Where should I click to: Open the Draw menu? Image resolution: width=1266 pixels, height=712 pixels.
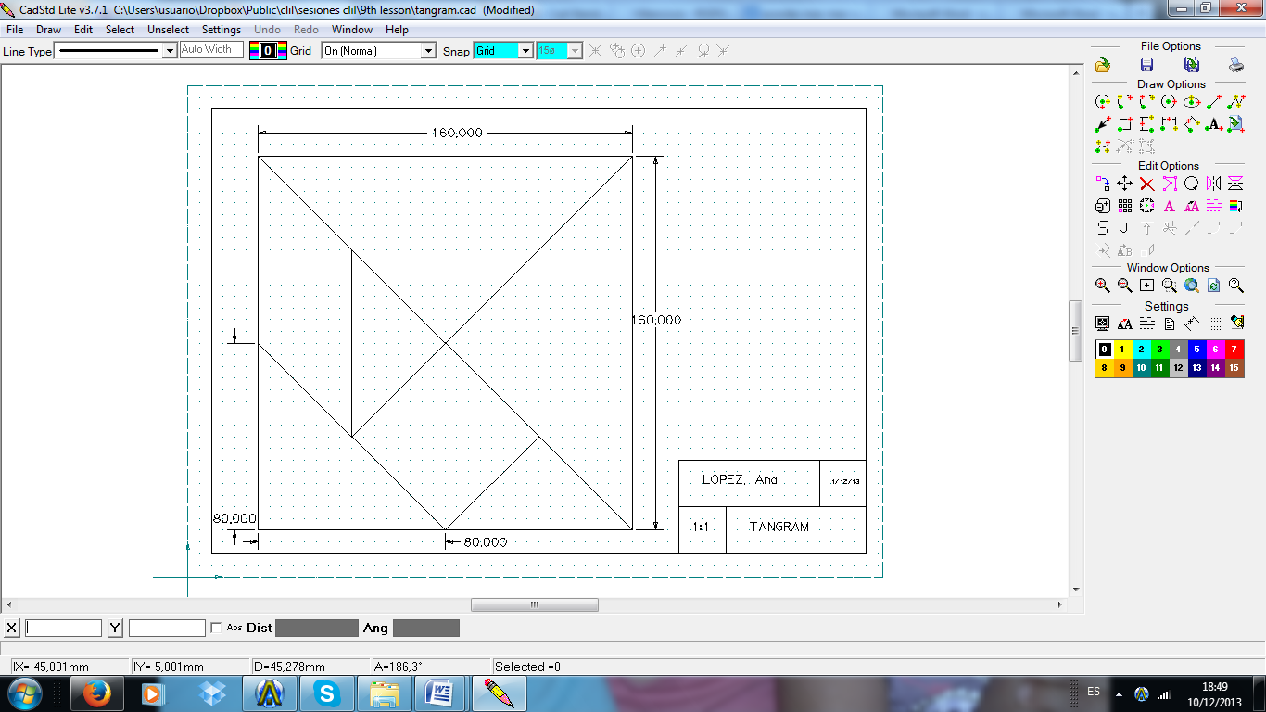pyautogui.click(x=48, y=30)
